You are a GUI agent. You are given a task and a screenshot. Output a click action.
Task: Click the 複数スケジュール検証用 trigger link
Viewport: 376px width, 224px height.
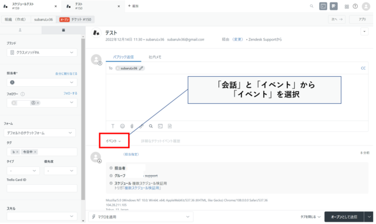[142, 188]
